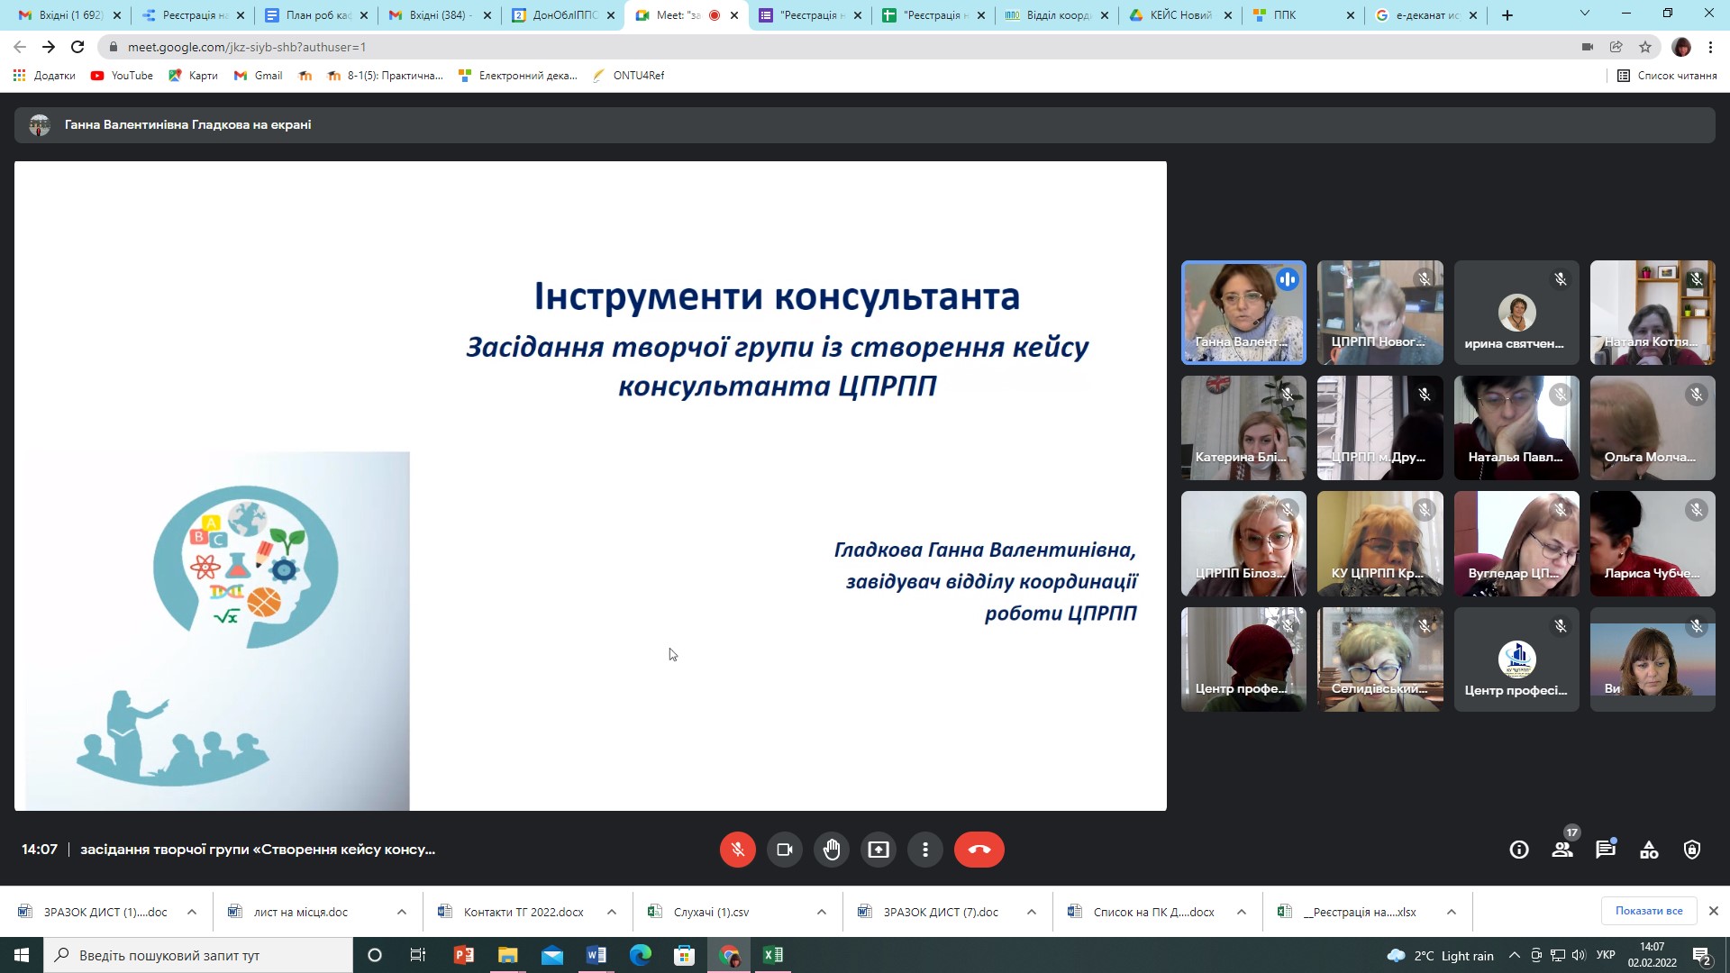Open downloaded file Слухачі (1).csv
The width and height of the screenshot is (1730, 973).
710,912
